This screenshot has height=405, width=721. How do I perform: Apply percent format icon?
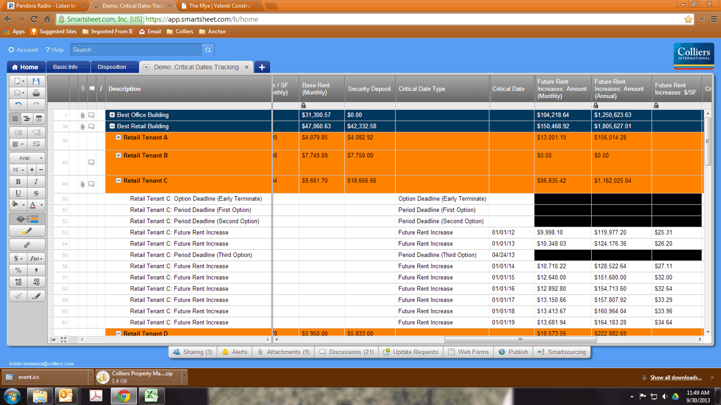click(18, 270)
